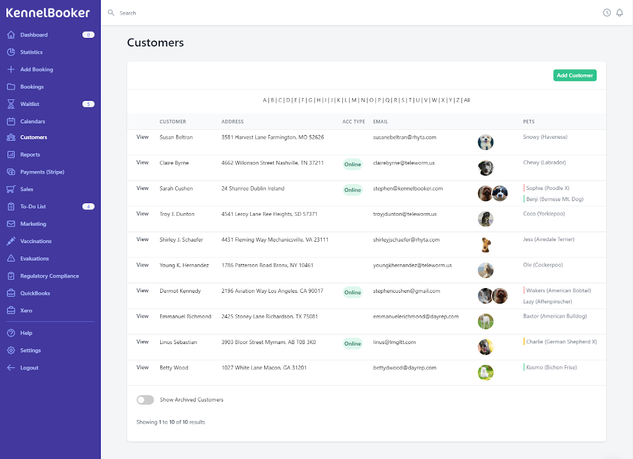The width and height of the screenshot is (633, 459).
Task: Click the Add Customer button
Action: 575,75
